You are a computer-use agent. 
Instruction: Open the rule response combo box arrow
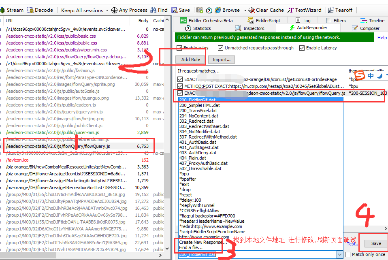(340, 254)
